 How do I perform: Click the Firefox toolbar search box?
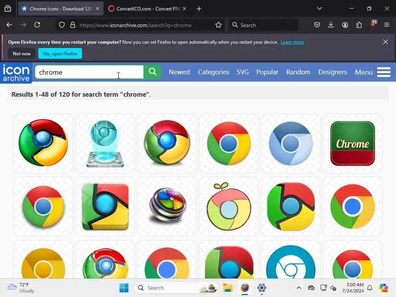click(263, 25)
